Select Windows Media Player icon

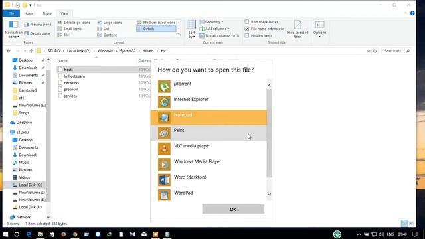164,164
